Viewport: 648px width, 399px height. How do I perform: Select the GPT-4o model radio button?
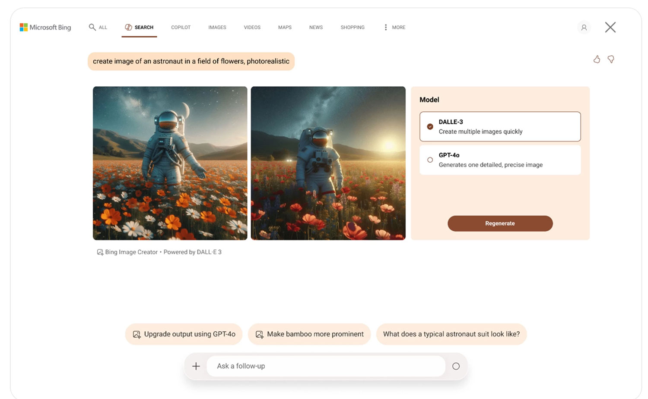(430, 160)
